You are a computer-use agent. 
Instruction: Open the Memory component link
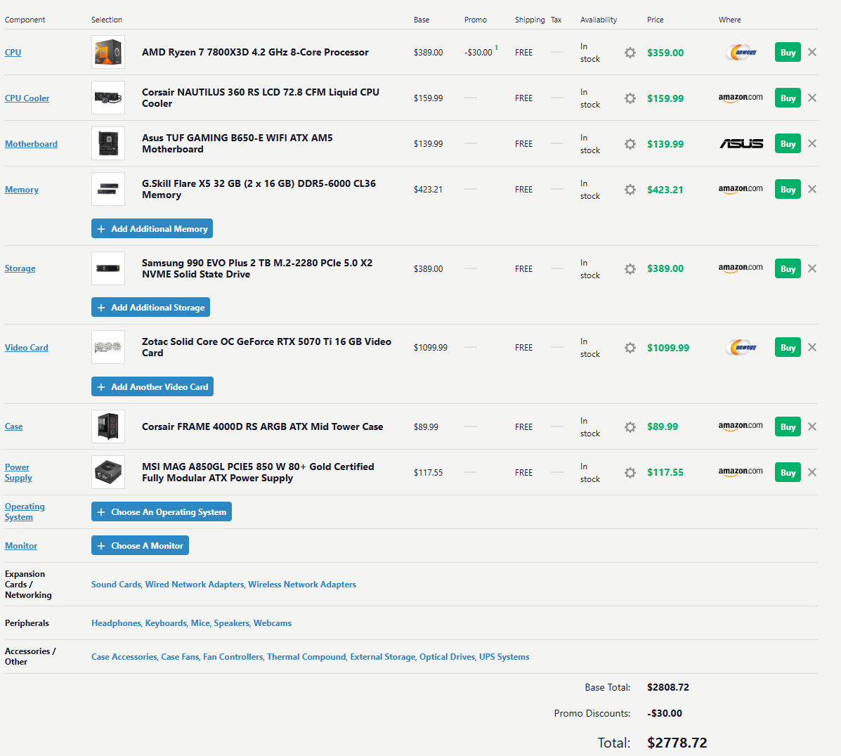[x=22, y=190]
